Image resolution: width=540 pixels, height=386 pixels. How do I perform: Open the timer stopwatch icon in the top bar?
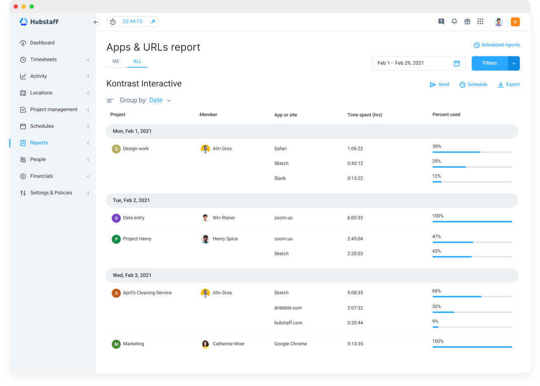(x=113, y=22)
